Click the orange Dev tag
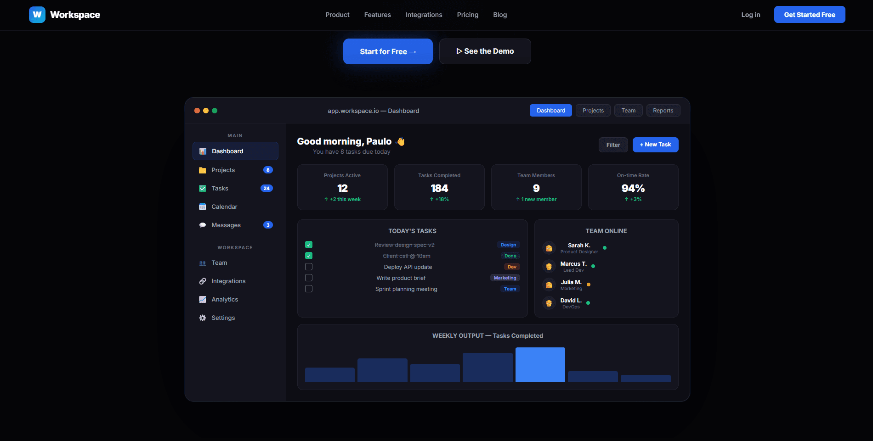The width and height of the screenshot is (873, 441). [512, 267]
